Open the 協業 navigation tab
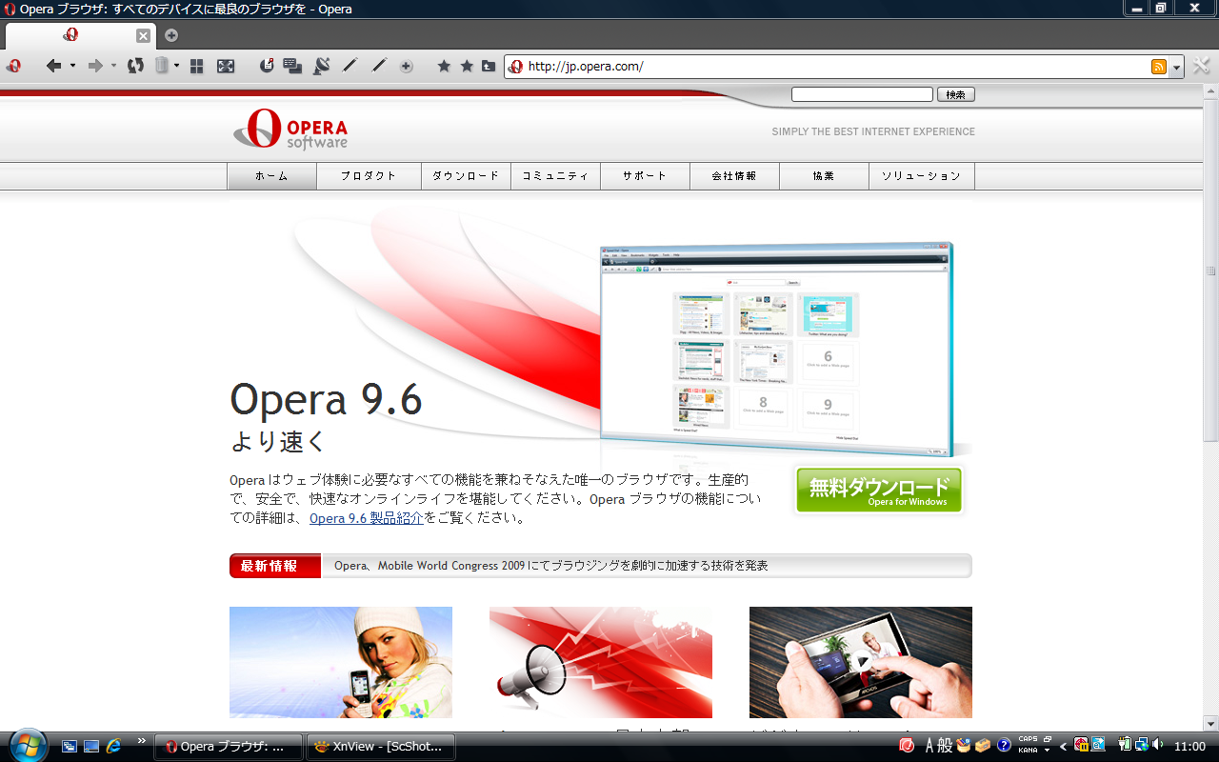The height and width of the screenshot is (762, 1219). pyautogui.click(x=824, y=176)
